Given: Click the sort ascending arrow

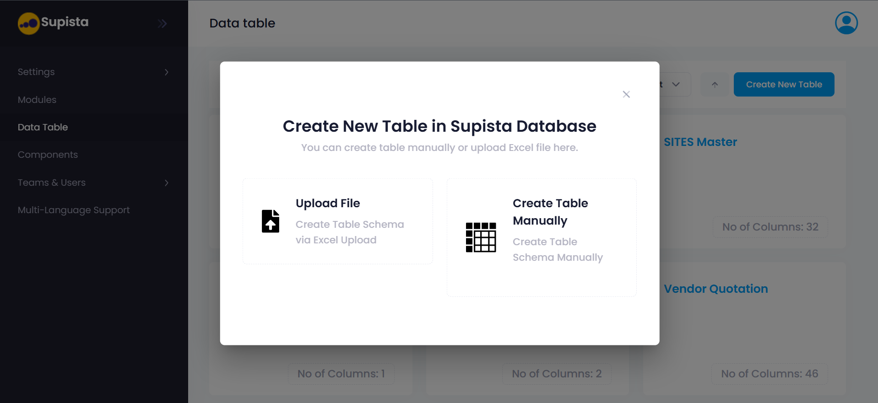Looking at the screenshot, I should click(x=714, y=84).
